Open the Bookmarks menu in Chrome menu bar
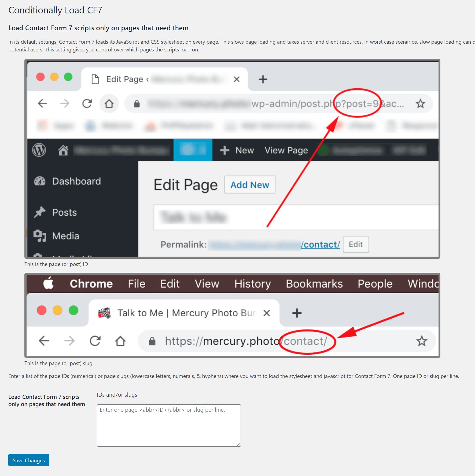The width and height of the screenshot is (475, 476). pyautogui.click(x=314, y=284)
